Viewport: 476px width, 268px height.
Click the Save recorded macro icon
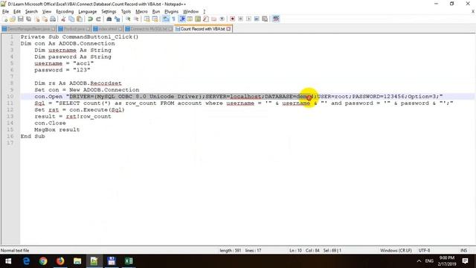click(265, 19)
